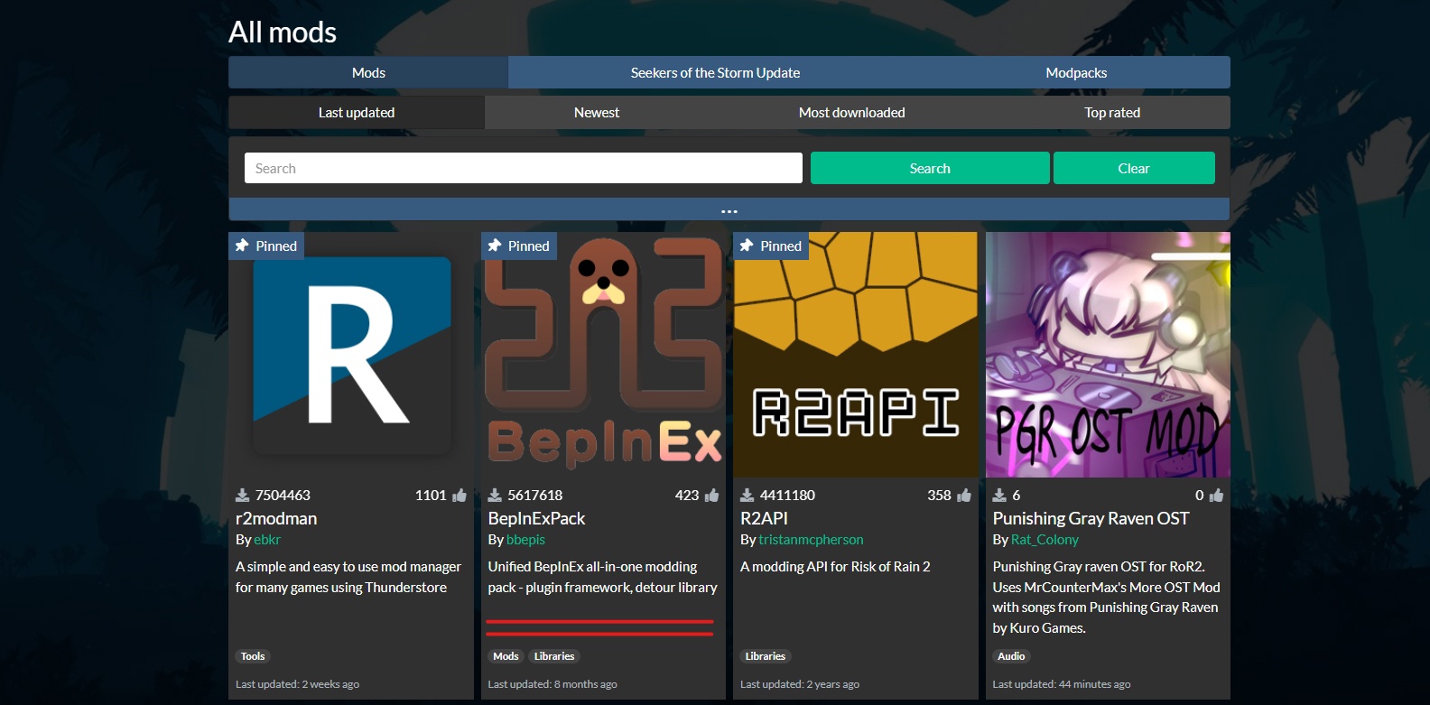Click the PGR OST MOD thumbnail

click(x=1108, y=355)
